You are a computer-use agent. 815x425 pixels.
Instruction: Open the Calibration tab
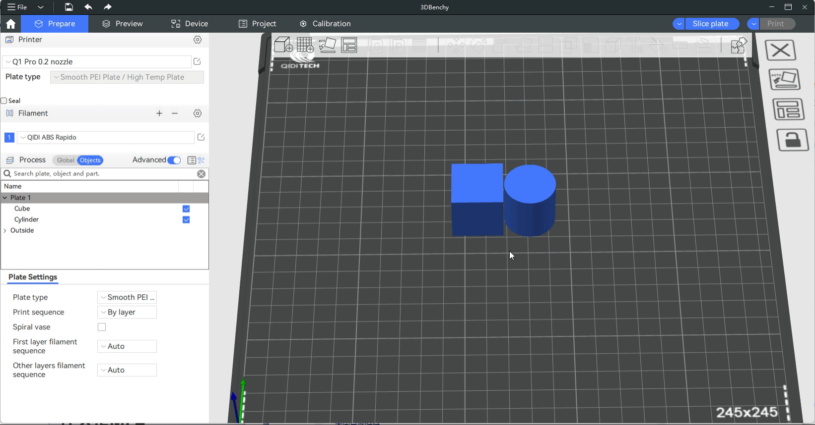325,24
